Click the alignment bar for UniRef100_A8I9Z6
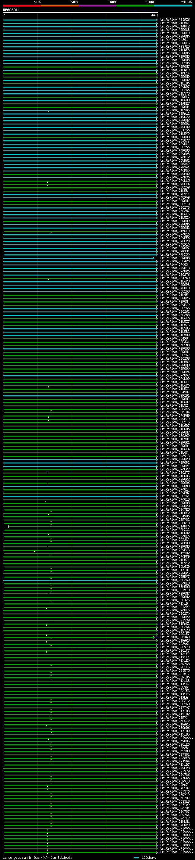This screenshot has height=860, width=195. [x=80, y=20]
